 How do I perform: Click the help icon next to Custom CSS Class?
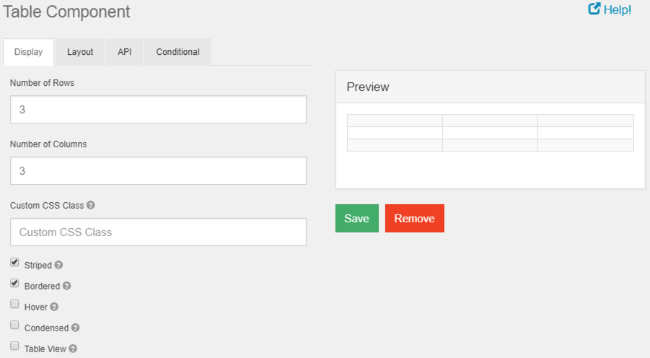91,205
